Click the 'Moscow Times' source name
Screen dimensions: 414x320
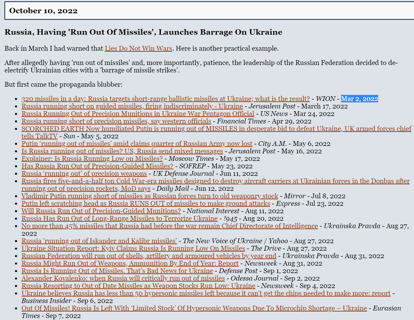(x=191, y=158)
